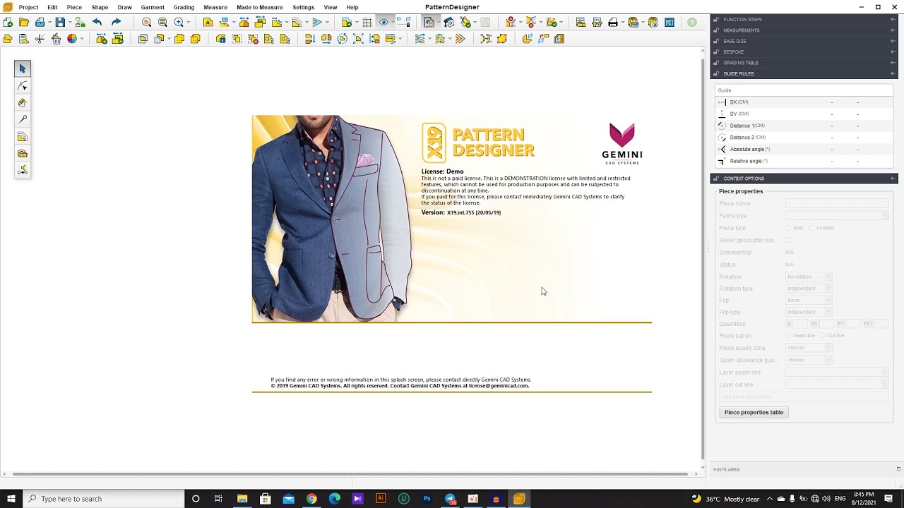904x508 pixels.
Task: Click the lock piece icon in second toolbar
Action: click(x=221, y=39)
